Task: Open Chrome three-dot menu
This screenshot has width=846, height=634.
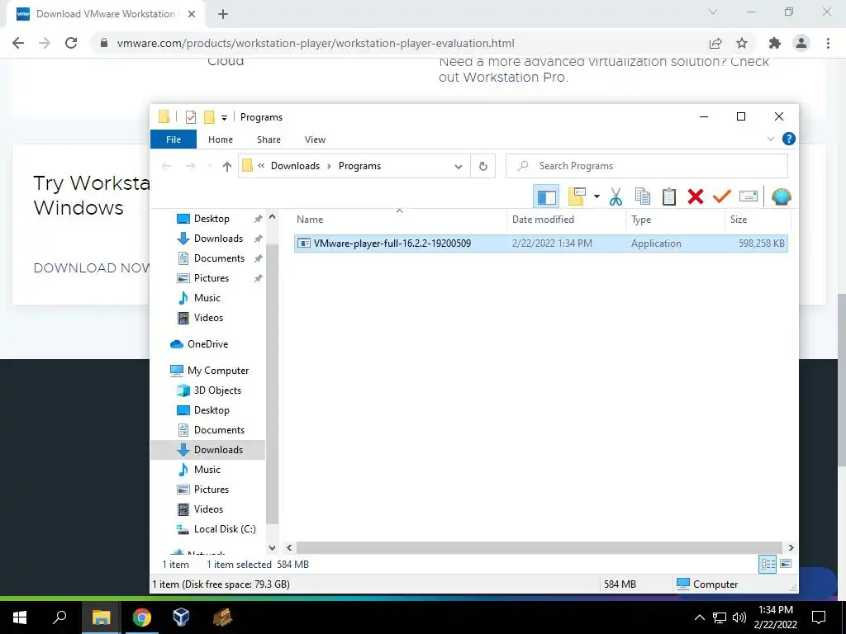Action: click(x=828, y=43)
